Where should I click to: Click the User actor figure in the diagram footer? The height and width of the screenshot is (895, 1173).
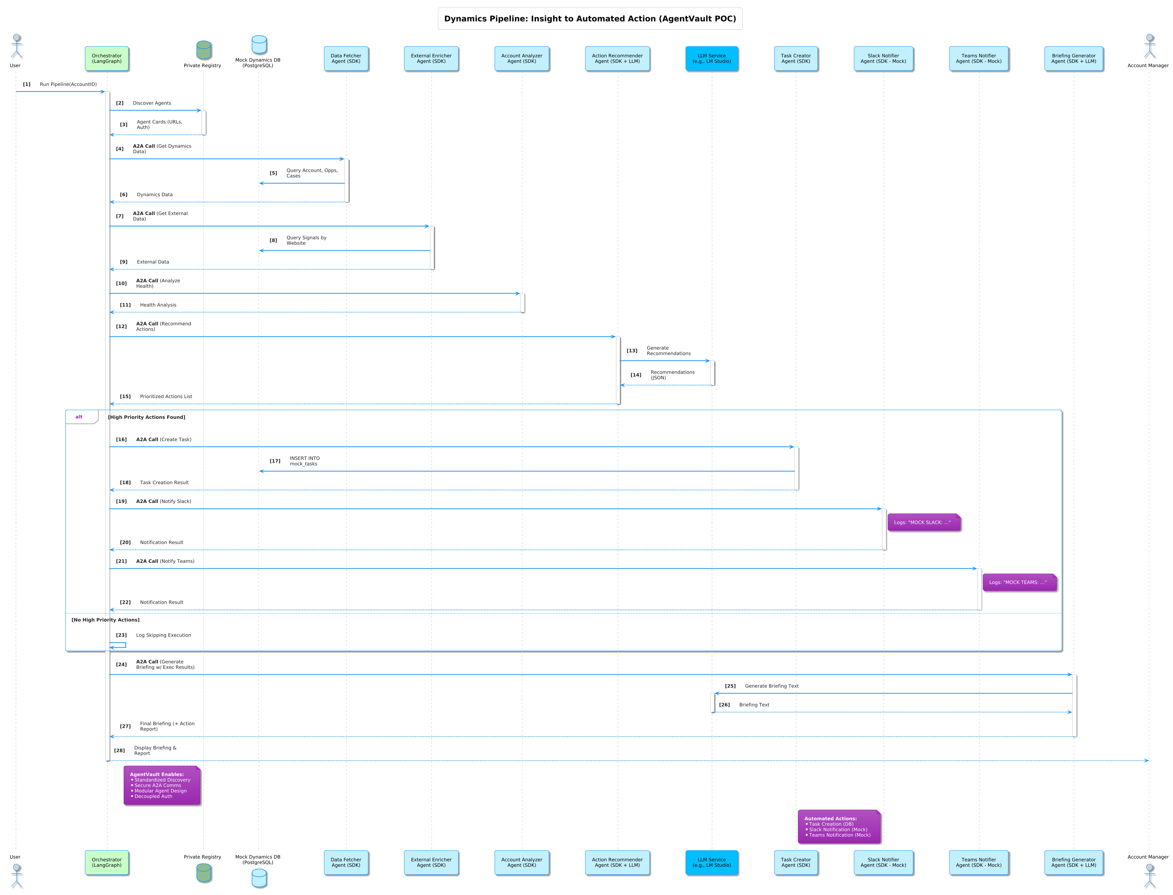pos(17,876)
